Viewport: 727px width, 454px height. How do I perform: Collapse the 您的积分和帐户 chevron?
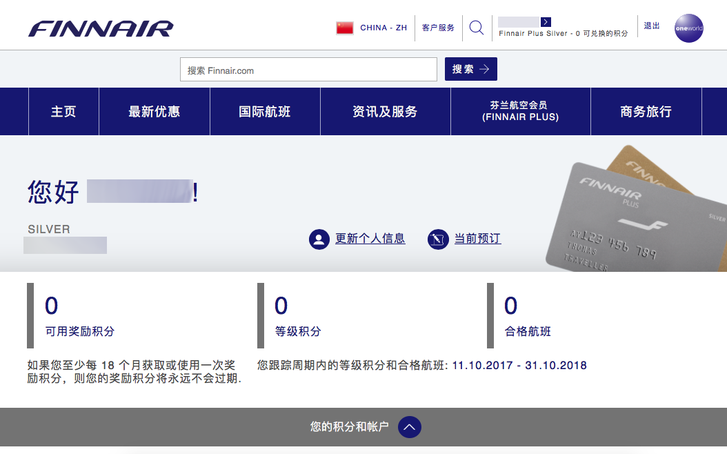pos(410,427)
